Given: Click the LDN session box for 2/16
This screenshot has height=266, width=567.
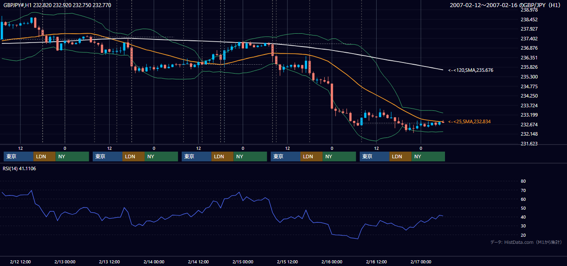Looking at the screenshot, I should 401,156.
